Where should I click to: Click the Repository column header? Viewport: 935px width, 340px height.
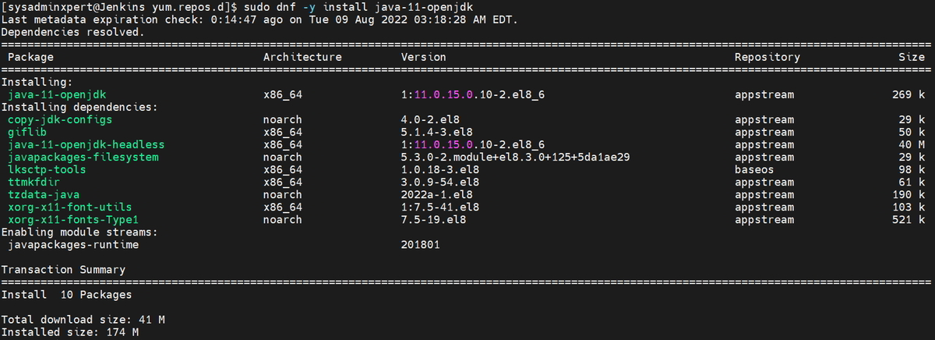(x=767, y=57)
